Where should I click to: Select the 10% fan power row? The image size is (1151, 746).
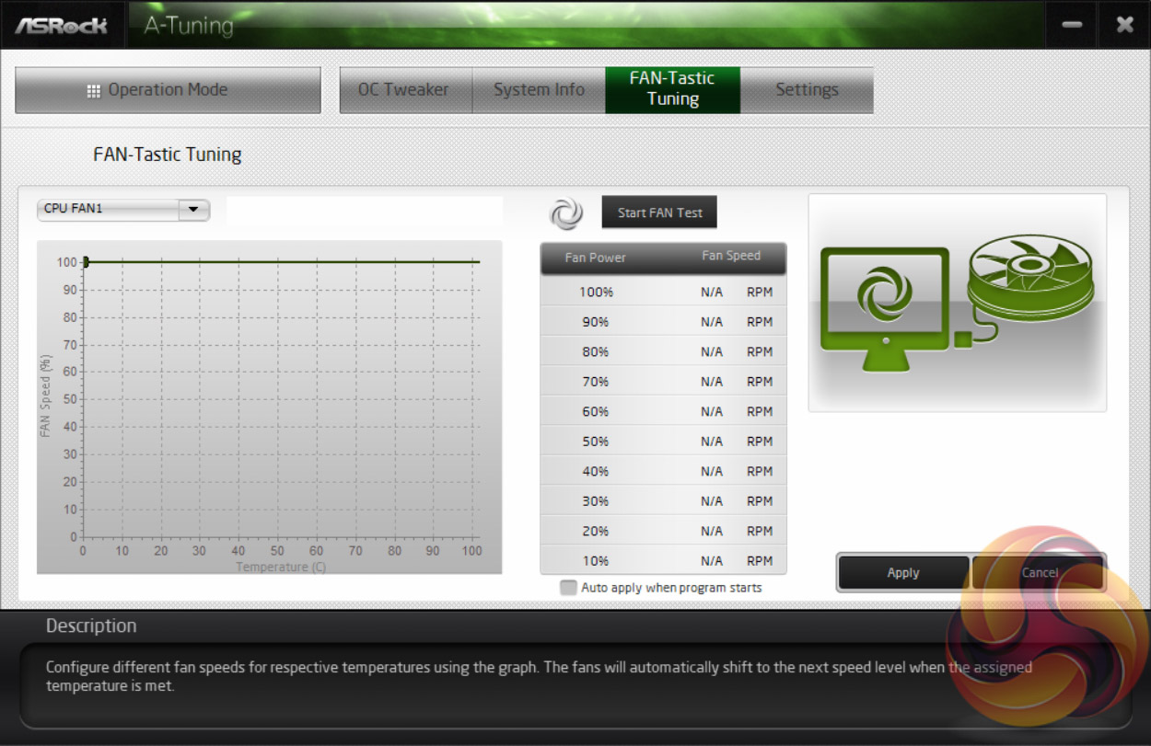point(663,561)
